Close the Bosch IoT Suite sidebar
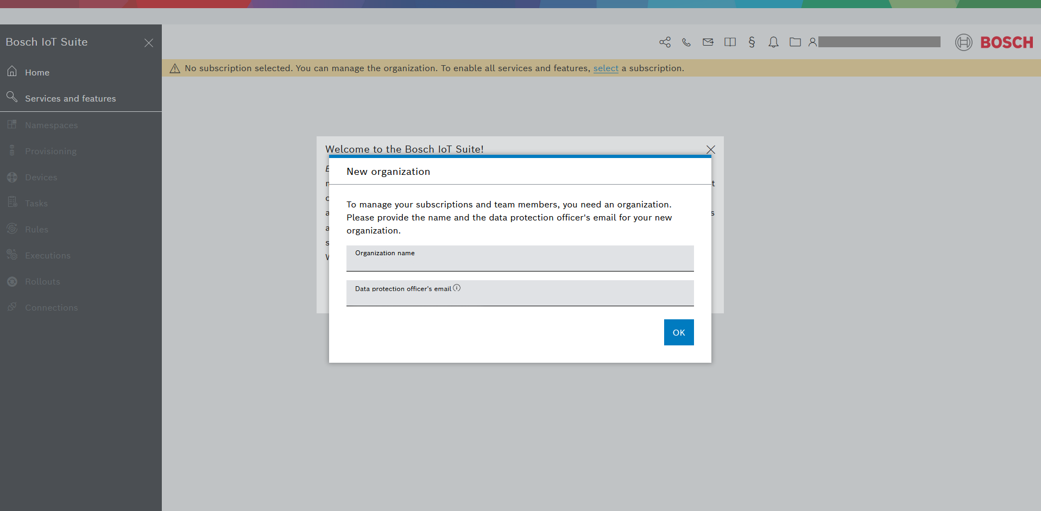Viewport: 1041px width, 511px height. click(149, 43)
